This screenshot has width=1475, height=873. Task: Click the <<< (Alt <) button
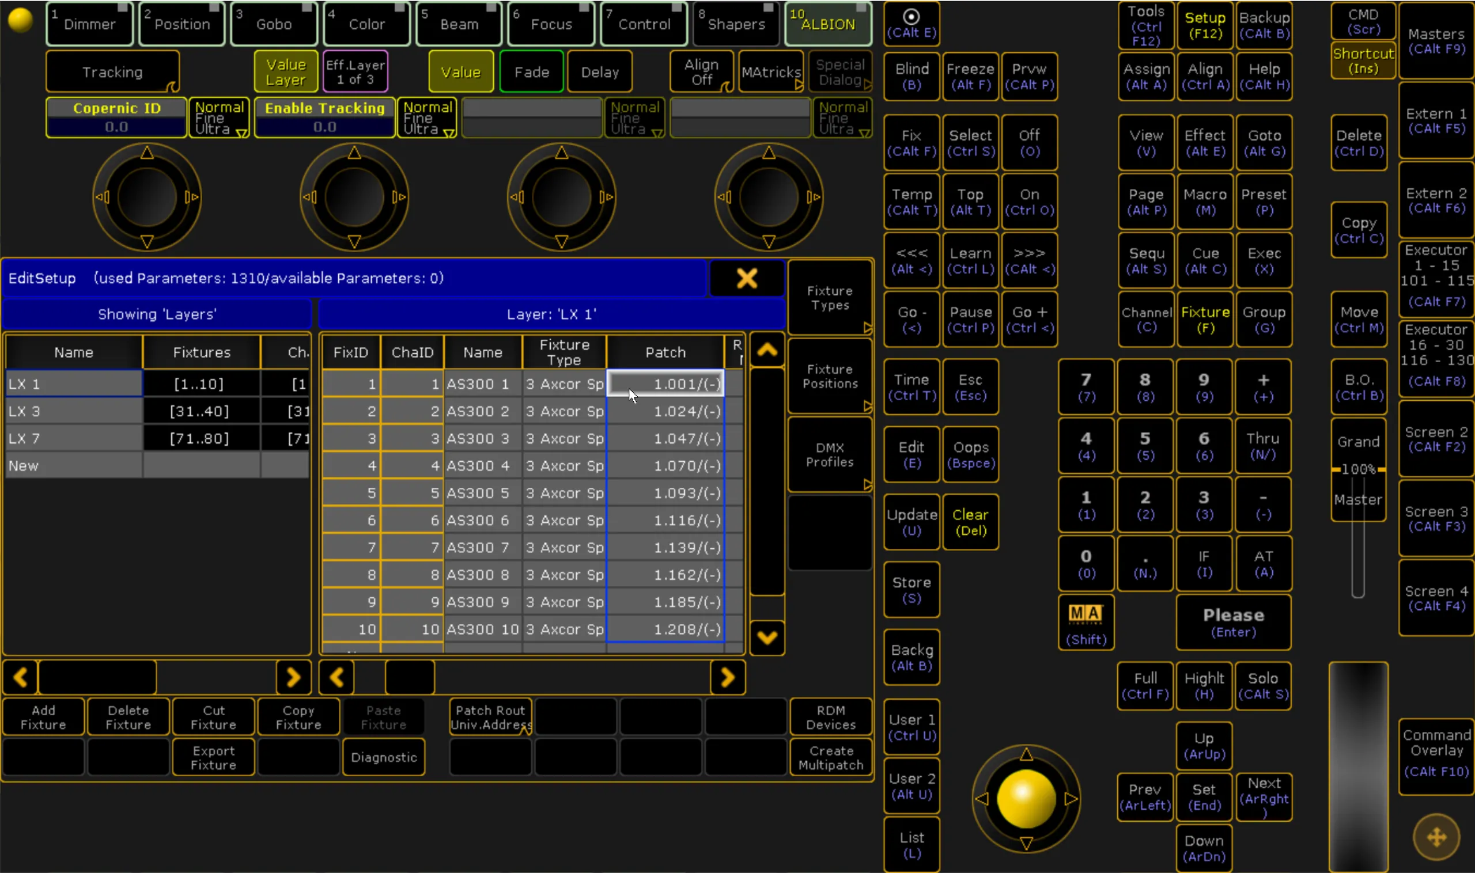[911, 260]
